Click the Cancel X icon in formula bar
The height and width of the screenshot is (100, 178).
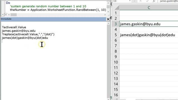click(140, 1)
